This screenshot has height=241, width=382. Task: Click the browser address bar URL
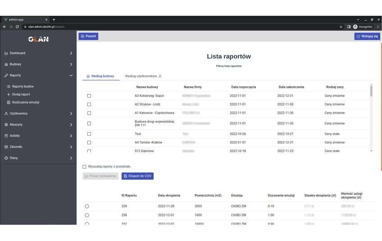click(x=46, y=27)
